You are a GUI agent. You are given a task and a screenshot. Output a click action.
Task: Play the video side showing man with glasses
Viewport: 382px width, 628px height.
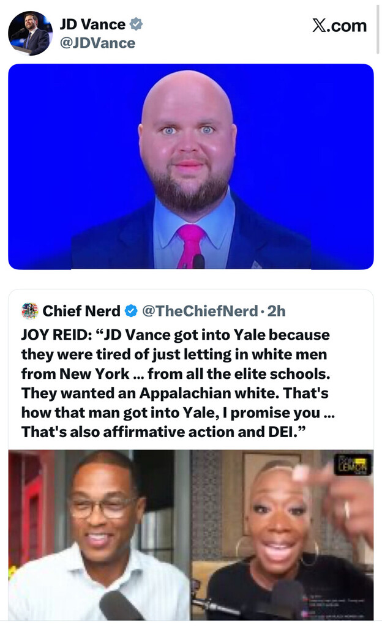click(x=99, y=535)
